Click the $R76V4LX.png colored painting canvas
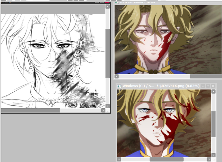The width and height of the screenshot is (222, 162). point(164,123)
